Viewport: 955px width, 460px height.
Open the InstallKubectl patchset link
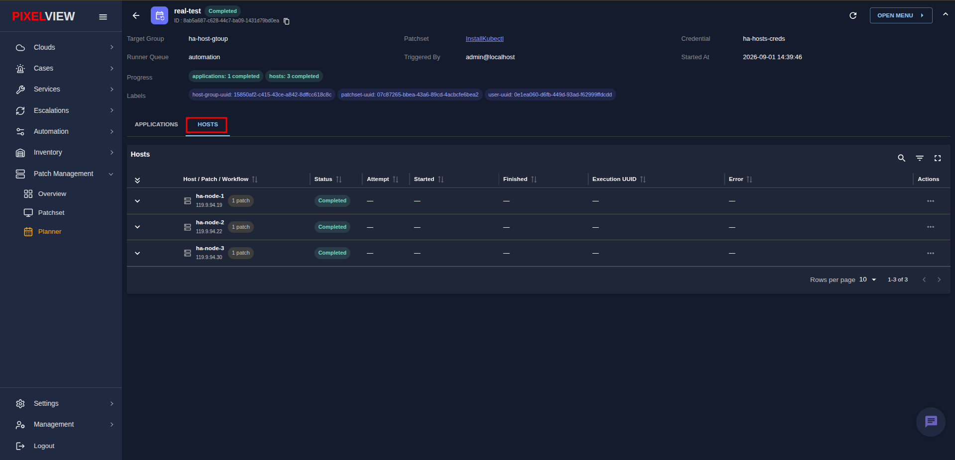coord(485,39)
